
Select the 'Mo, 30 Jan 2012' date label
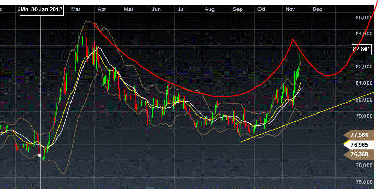(42, 9)
